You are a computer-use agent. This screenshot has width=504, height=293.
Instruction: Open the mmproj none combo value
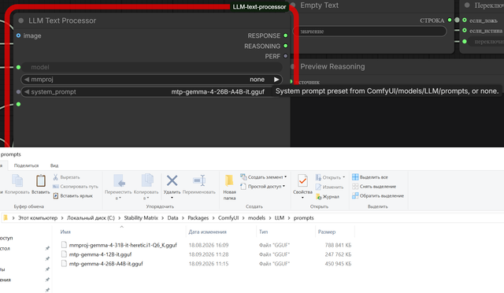pos(258,80)
